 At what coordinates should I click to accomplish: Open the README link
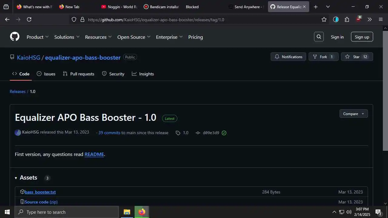pos(94,154)
